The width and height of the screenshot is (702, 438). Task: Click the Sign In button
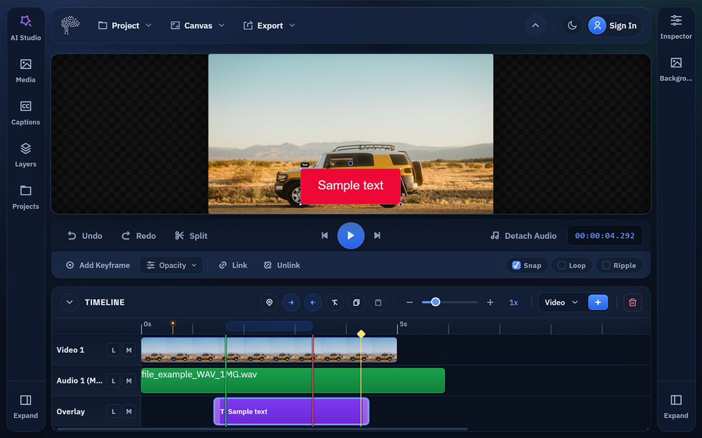tap(614, 26)
